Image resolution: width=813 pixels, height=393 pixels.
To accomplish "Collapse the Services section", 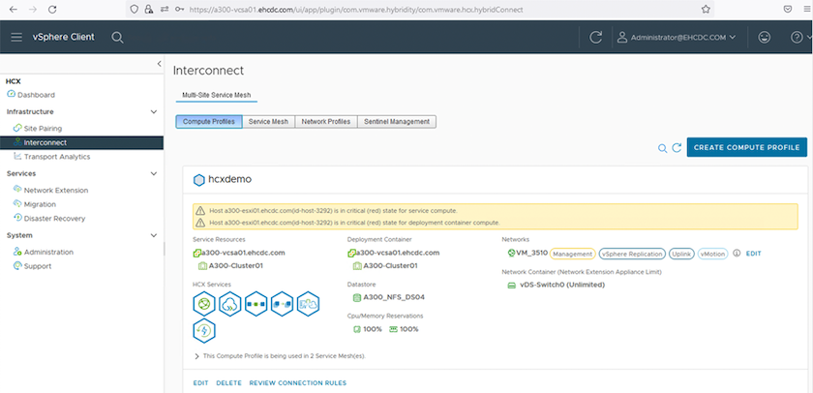I will (x=154, y=173).
